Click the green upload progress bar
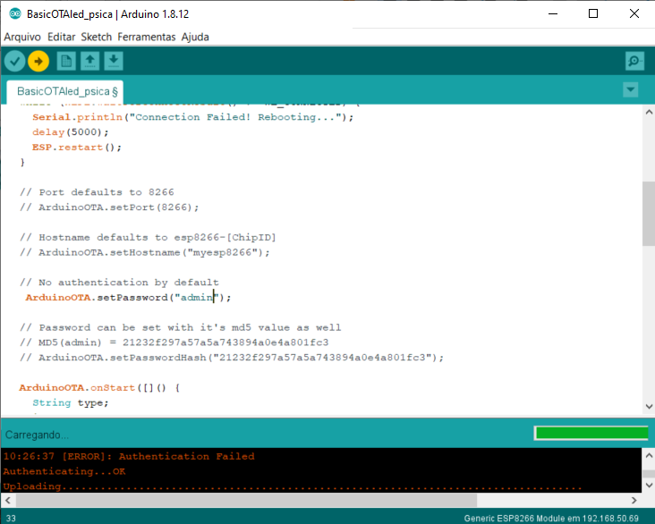The image size is (655, 524). point(591,433)
